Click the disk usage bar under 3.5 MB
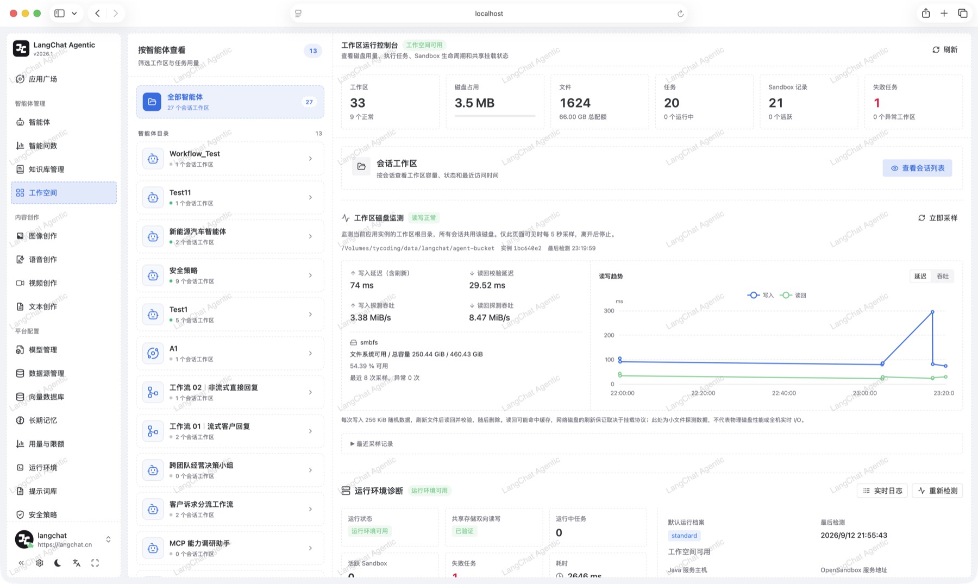Viewport: 978px width, 584px height. tap(495, 116)
